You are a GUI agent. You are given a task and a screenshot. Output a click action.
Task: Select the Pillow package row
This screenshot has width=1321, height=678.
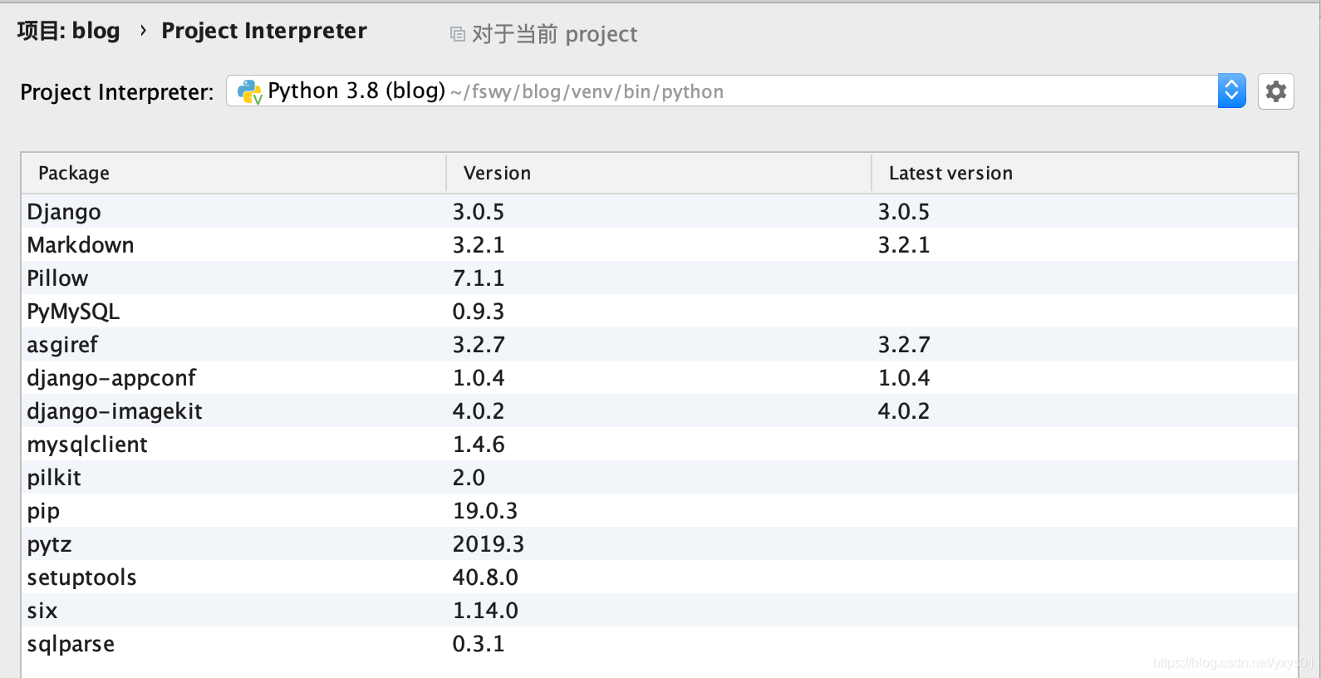tap(660, 278)
